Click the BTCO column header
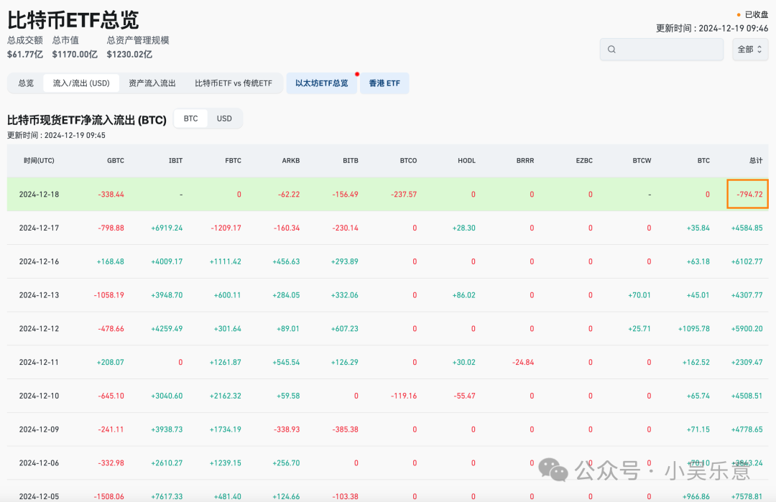 [408, 161]
